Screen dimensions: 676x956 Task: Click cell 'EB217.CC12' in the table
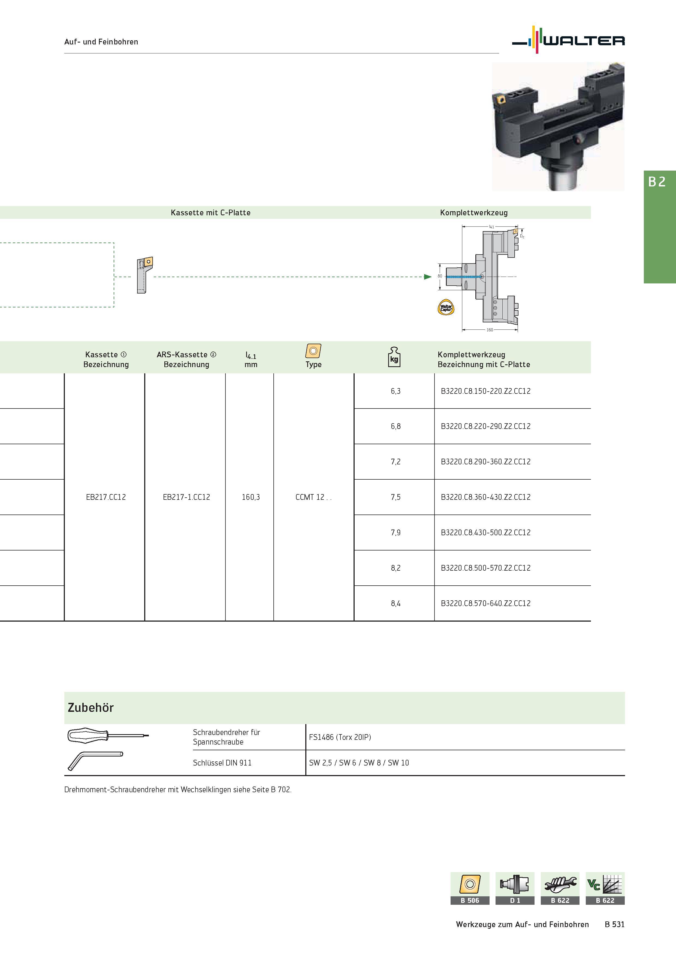pos(106,497)
